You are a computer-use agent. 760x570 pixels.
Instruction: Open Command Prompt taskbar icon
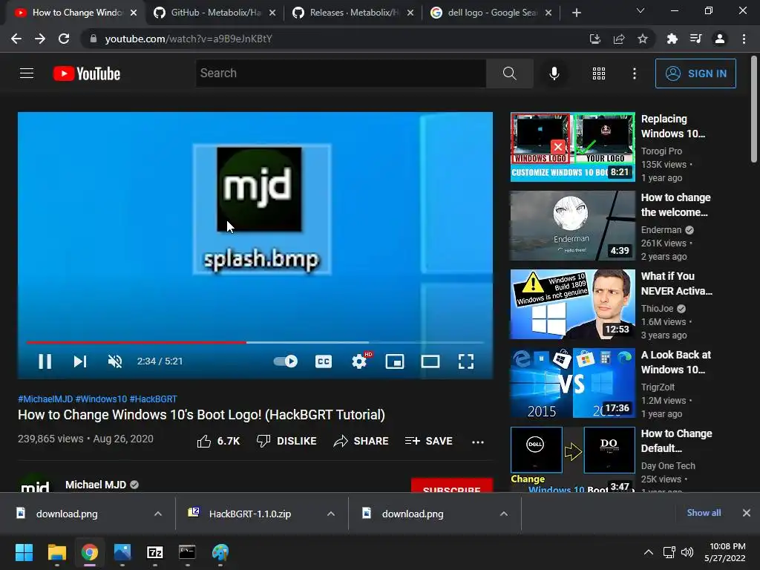tap(187, 552)
